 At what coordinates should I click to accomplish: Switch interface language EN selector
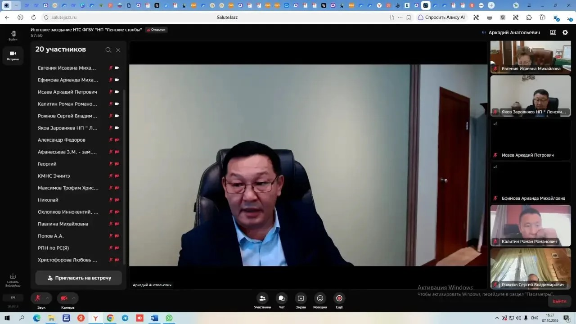click(x=13, y=297)
